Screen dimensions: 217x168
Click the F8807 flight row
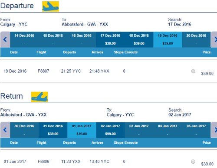pos(108,71)
